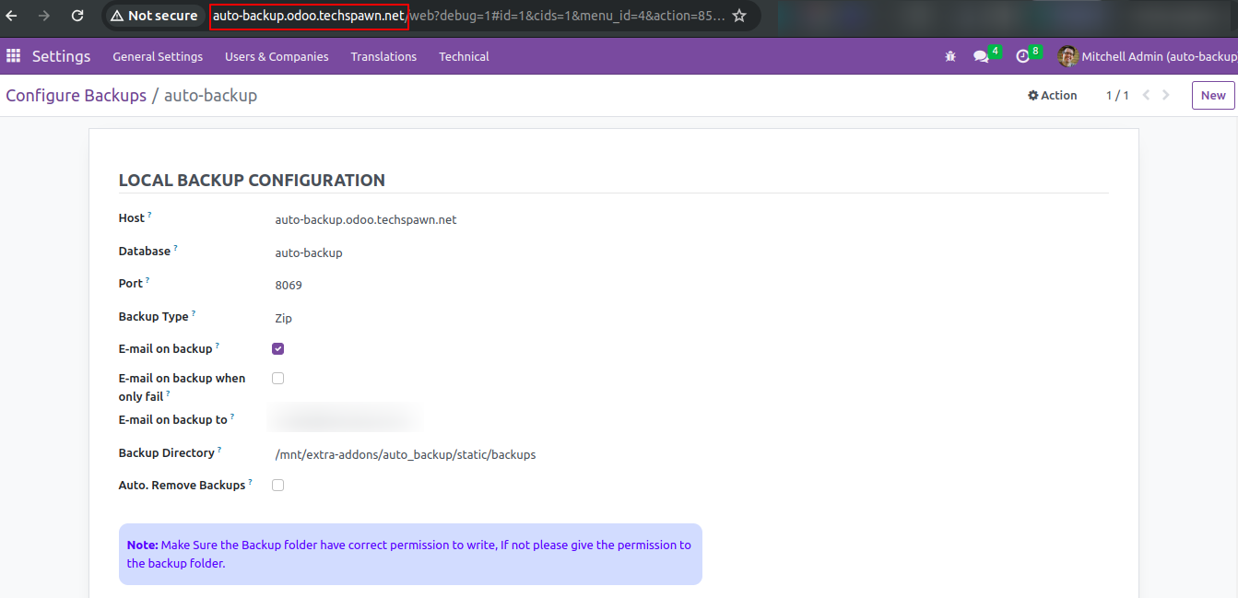This screenshot has width=1238, height=598.
Task: Click the debug bug icon
Action: [950, 56]
